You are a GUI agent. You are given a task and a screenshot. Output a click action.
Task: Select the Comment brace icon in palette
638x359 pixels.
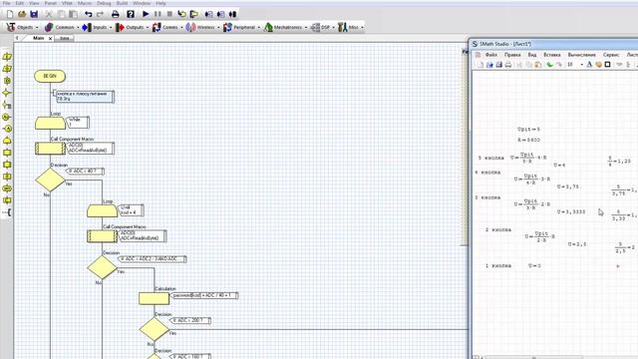coord(7,212)
